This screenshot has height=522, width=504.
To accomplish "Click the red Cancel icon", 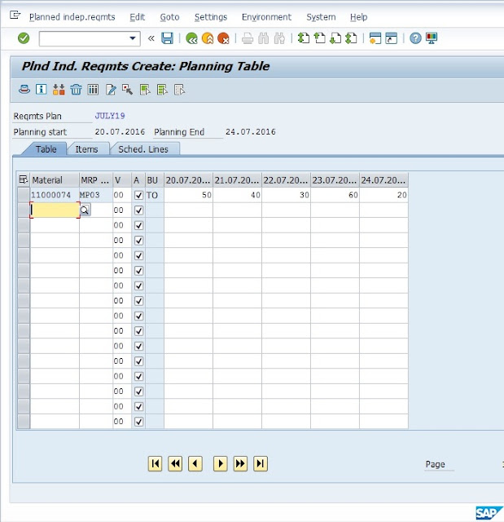I will point(224,38).
